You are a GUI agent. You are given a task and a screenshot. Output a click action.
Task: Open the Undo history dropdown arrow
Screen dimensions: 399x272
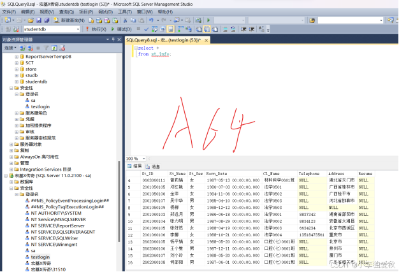tap(158, 20)
